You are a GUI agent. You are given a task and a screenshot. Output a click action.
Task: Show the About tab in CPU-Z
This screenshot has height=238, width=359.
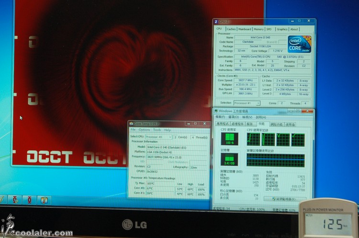[x=294, y=29]
